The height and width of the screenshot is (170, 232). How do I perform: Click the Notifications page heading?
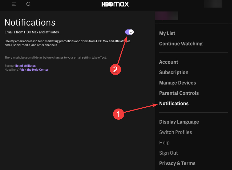[30, 22]
